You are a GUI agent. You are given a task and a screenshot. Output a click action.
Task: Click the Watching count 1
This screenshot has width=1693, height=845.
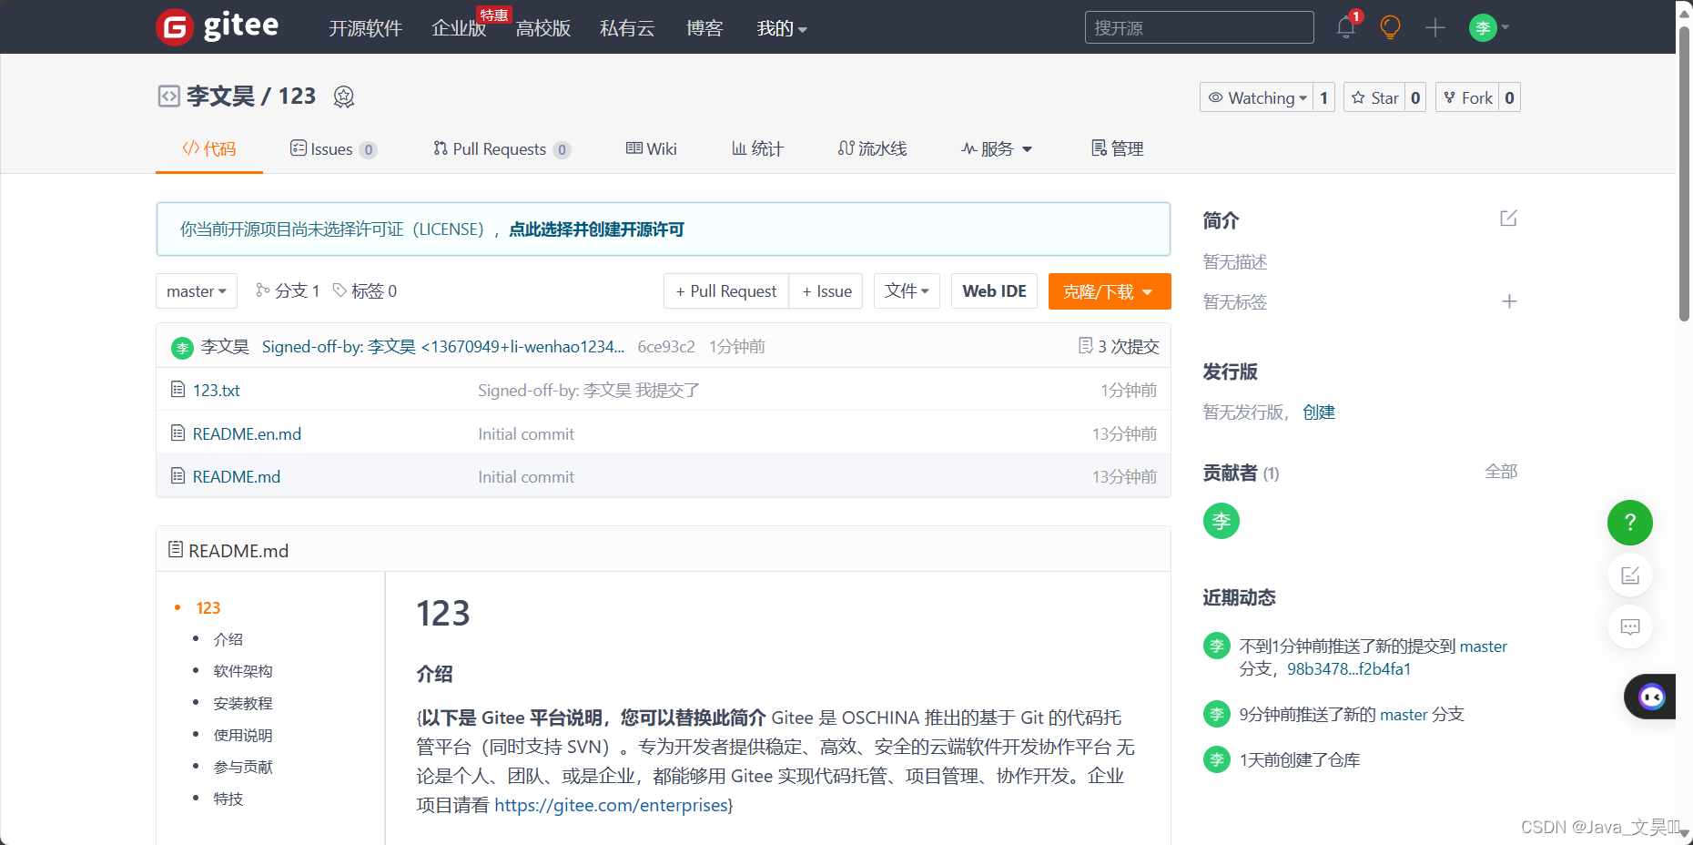(x=1324, y=97)
